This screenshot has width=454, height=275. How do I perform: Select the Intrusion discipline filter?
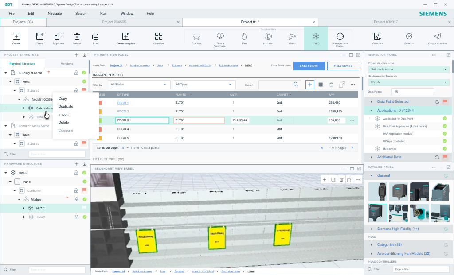[268, 36]
